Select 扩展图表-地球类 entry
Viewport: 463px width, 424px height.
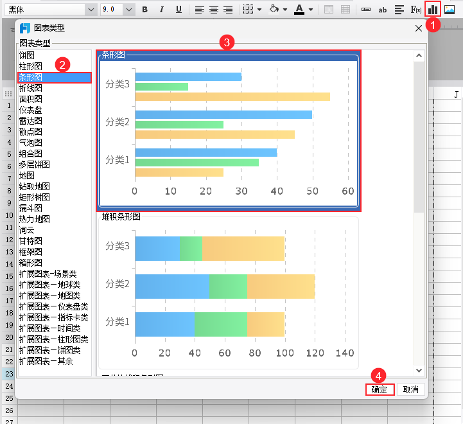[55, 285]
